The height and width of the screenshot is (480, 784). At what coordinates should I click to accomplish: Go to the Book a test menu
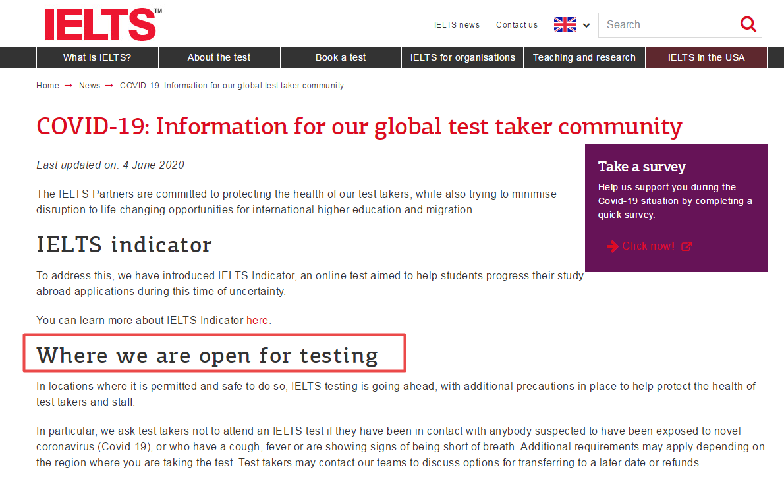point(341,57)
